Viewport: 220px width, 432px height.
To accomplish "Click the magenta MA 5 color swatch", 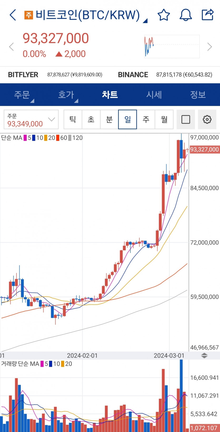I will tap(25, 138).
